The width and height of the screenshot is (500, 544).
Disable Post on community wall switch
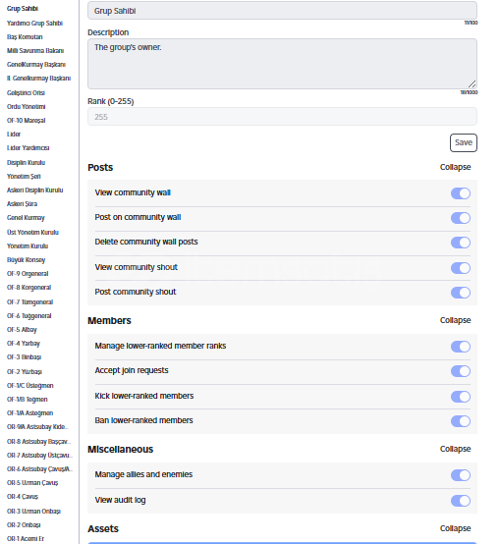click(x=461, y=218)
